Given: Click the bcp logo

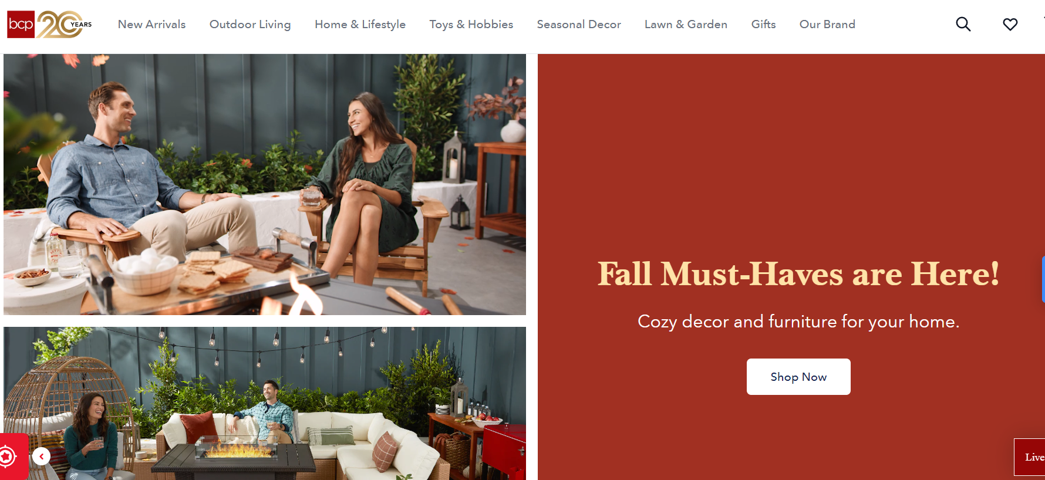Looking at the screenshot, I should 21,24.
